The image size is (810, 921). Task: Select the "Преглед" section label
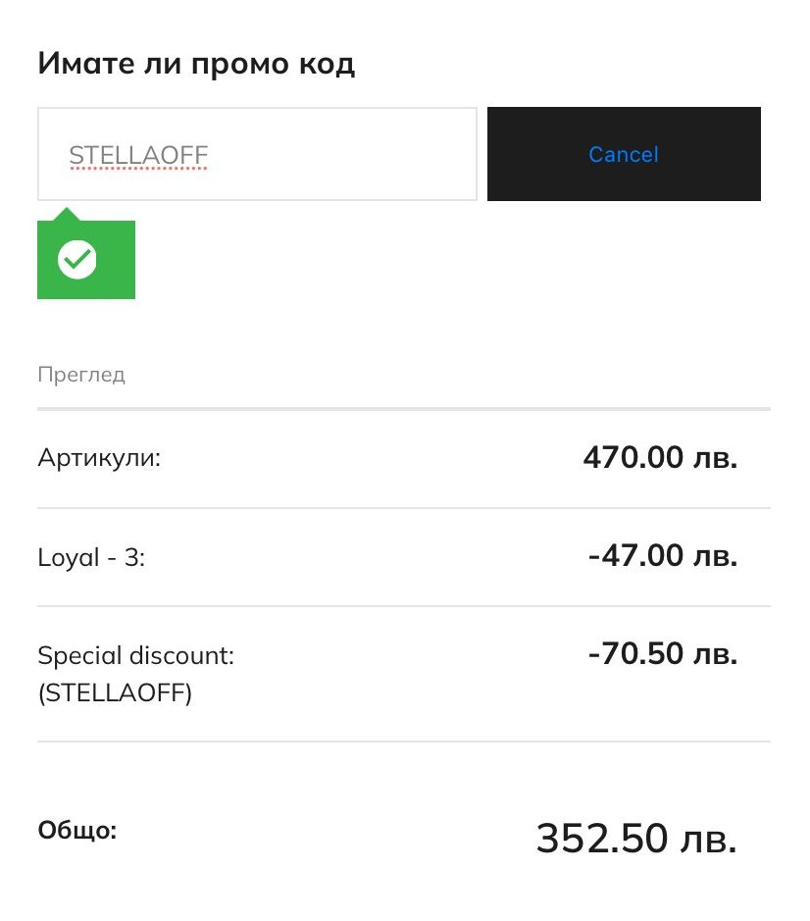[81, 375]
